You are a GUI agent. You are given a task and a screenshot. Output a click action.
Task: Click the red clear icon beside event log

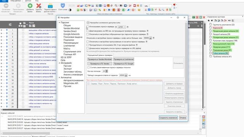click(204, 117)
